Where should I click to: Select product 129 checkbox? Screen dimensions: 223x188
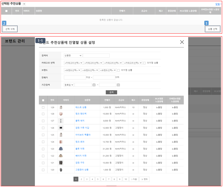[x=43, y=108]
